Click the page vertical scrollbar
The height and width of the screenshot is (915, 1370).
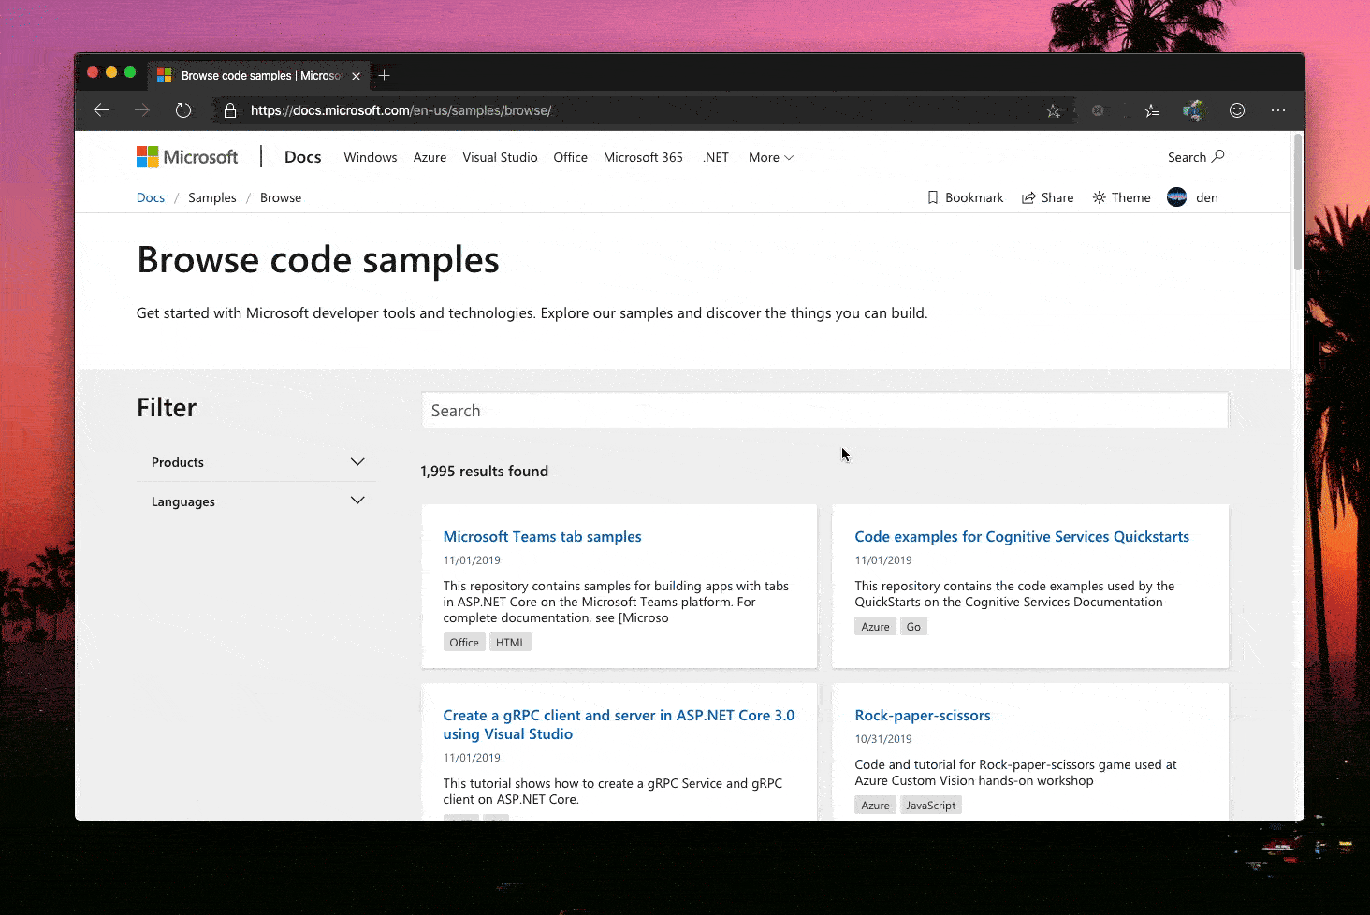(1297, 203)
